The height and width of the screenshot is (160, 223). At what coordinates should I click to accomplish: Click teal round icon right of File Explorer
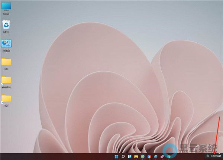point(142,157)
